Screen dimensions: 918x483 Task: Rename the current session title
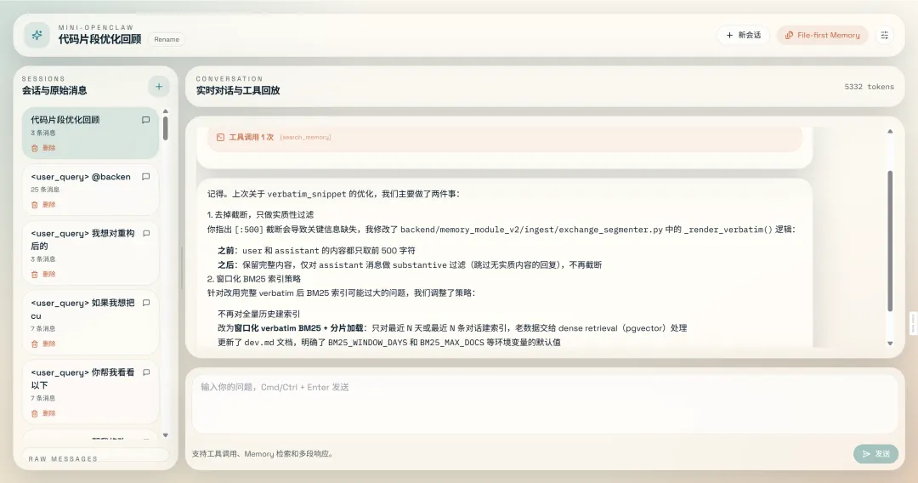click(167, 39)
